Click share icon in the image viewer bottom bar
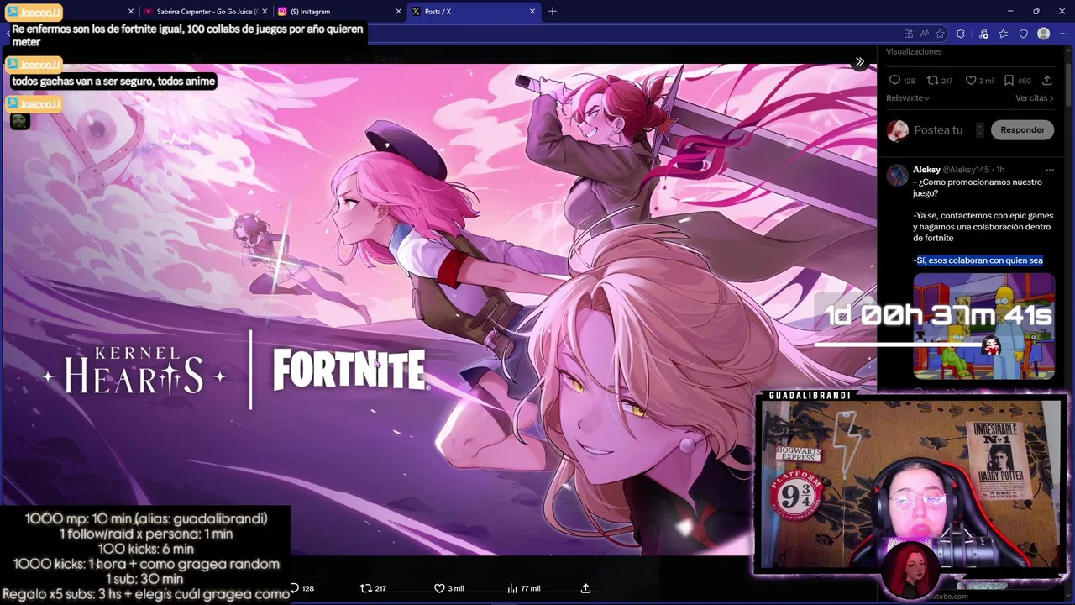The height and width of the screenshot is (605, 1075). (x=585, y=588)
